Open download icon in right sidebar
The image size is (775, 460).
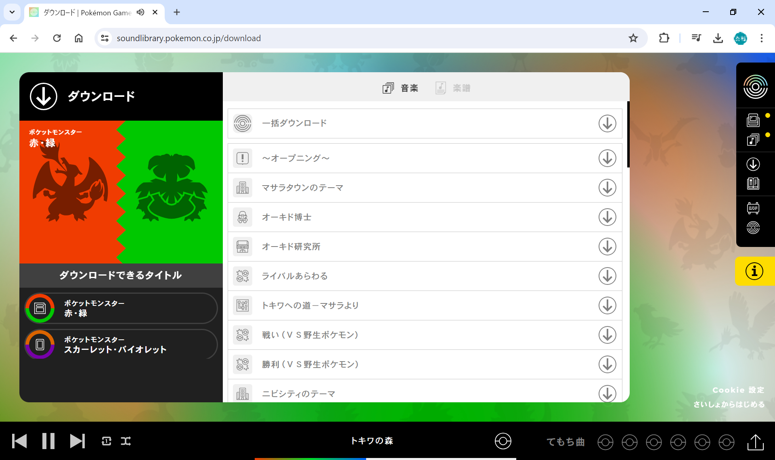click(753, 164)
